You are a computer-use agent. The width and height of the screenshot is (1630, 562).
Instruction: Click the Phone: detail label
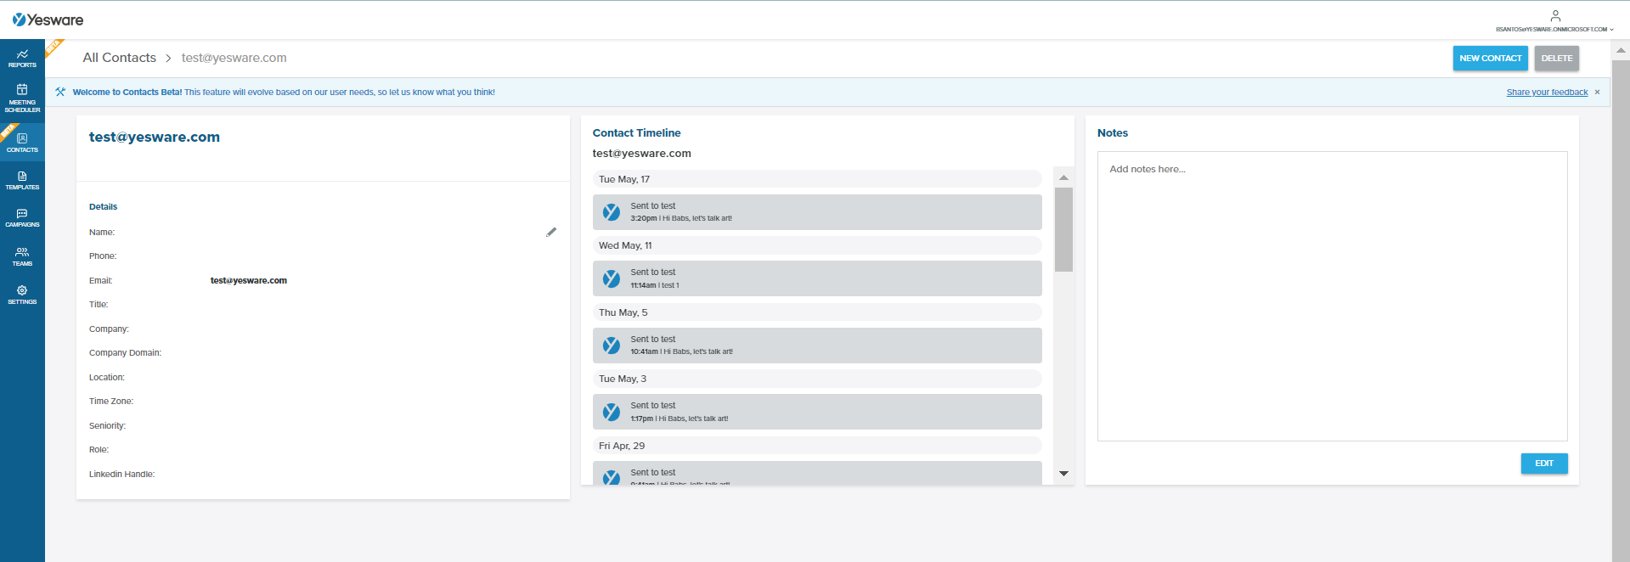pos(103,256)
